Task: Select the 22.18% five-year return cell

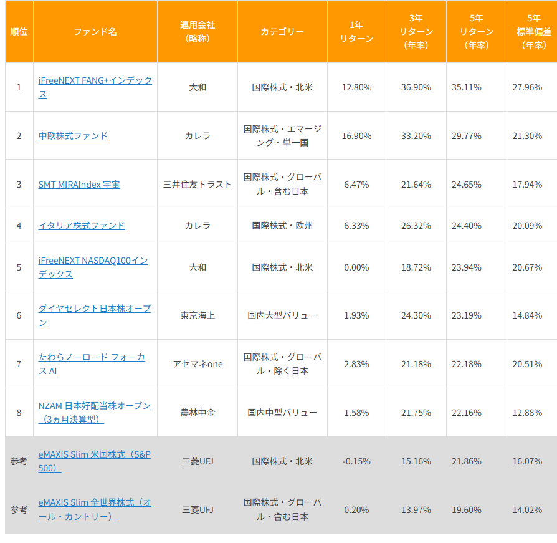Action: (477, 364)
